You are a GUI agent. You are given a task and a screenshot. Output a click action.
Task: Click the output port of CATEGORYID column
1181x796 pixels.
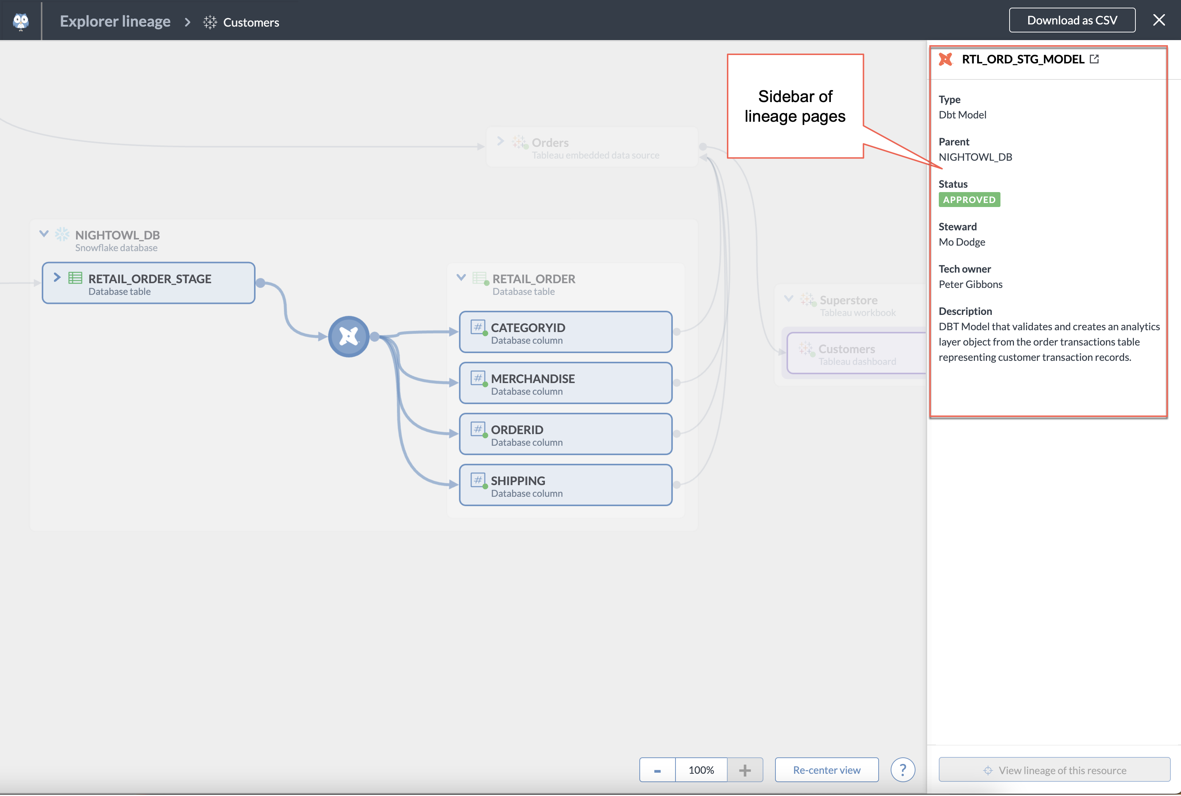point(677,332)
